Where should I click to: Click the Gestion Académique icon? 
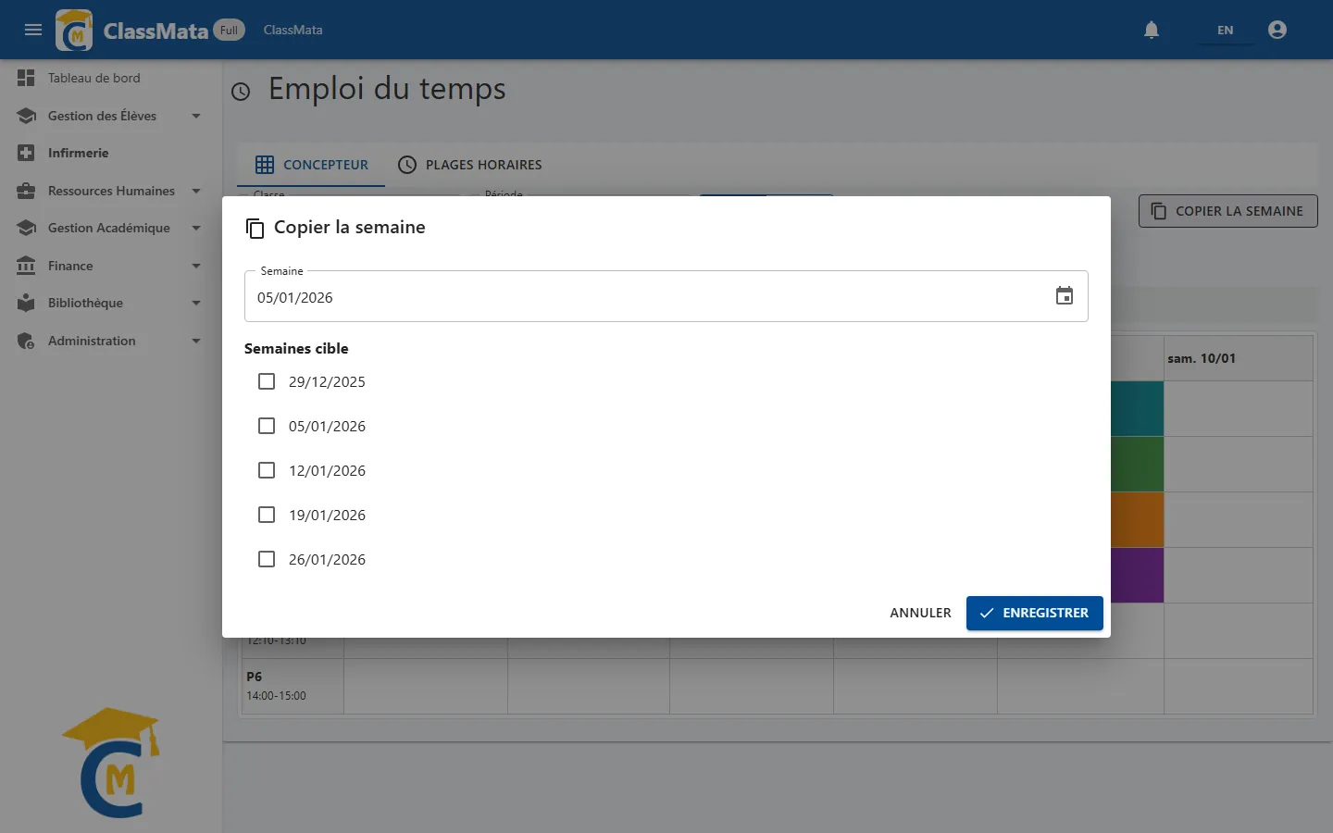tap(26, 228)
